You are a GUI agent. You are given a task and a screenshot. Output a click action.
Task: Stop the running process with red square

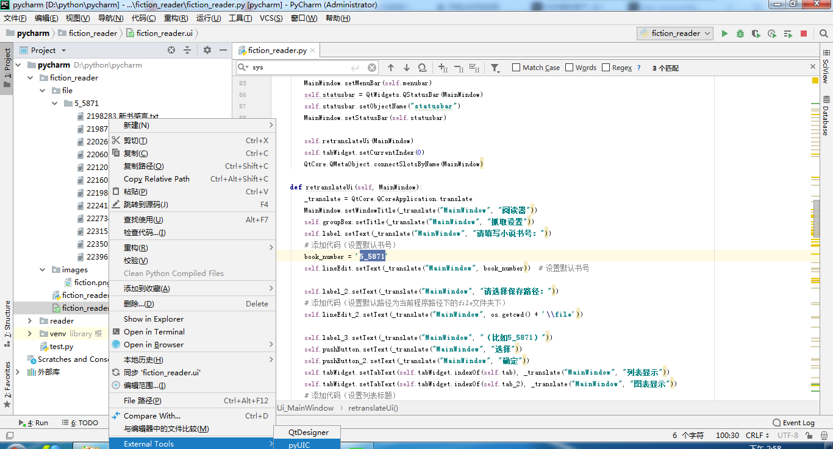point(804,34)
